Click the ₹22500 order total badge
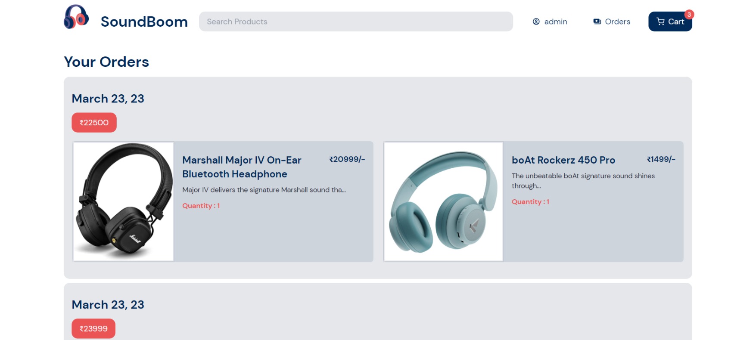 (94, 123)
